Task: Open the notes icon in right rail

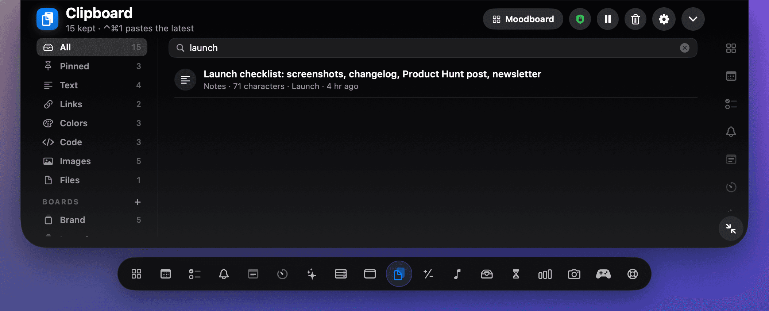Action: click(731, 160)
